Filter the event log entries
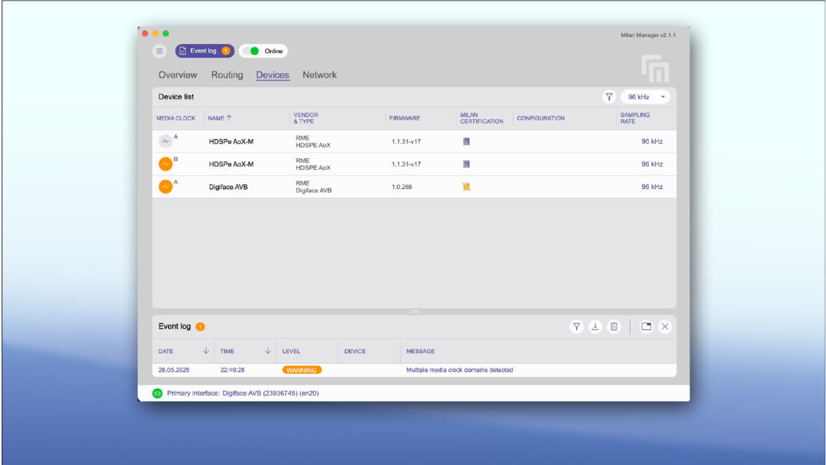Image resolution: width=826 pixels, height=465 pixels. (577, 327)
